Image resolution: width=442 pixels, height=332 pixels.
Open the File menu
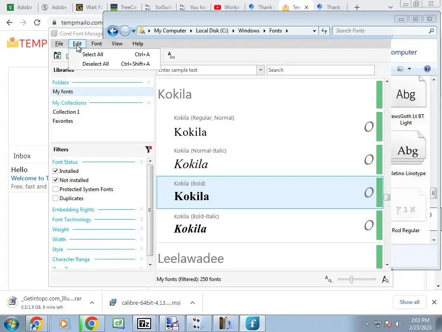click(59, 44)
